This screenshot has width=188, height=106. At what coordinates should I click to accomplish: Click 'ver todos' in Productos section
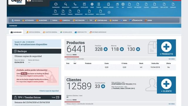click(172, 59)
